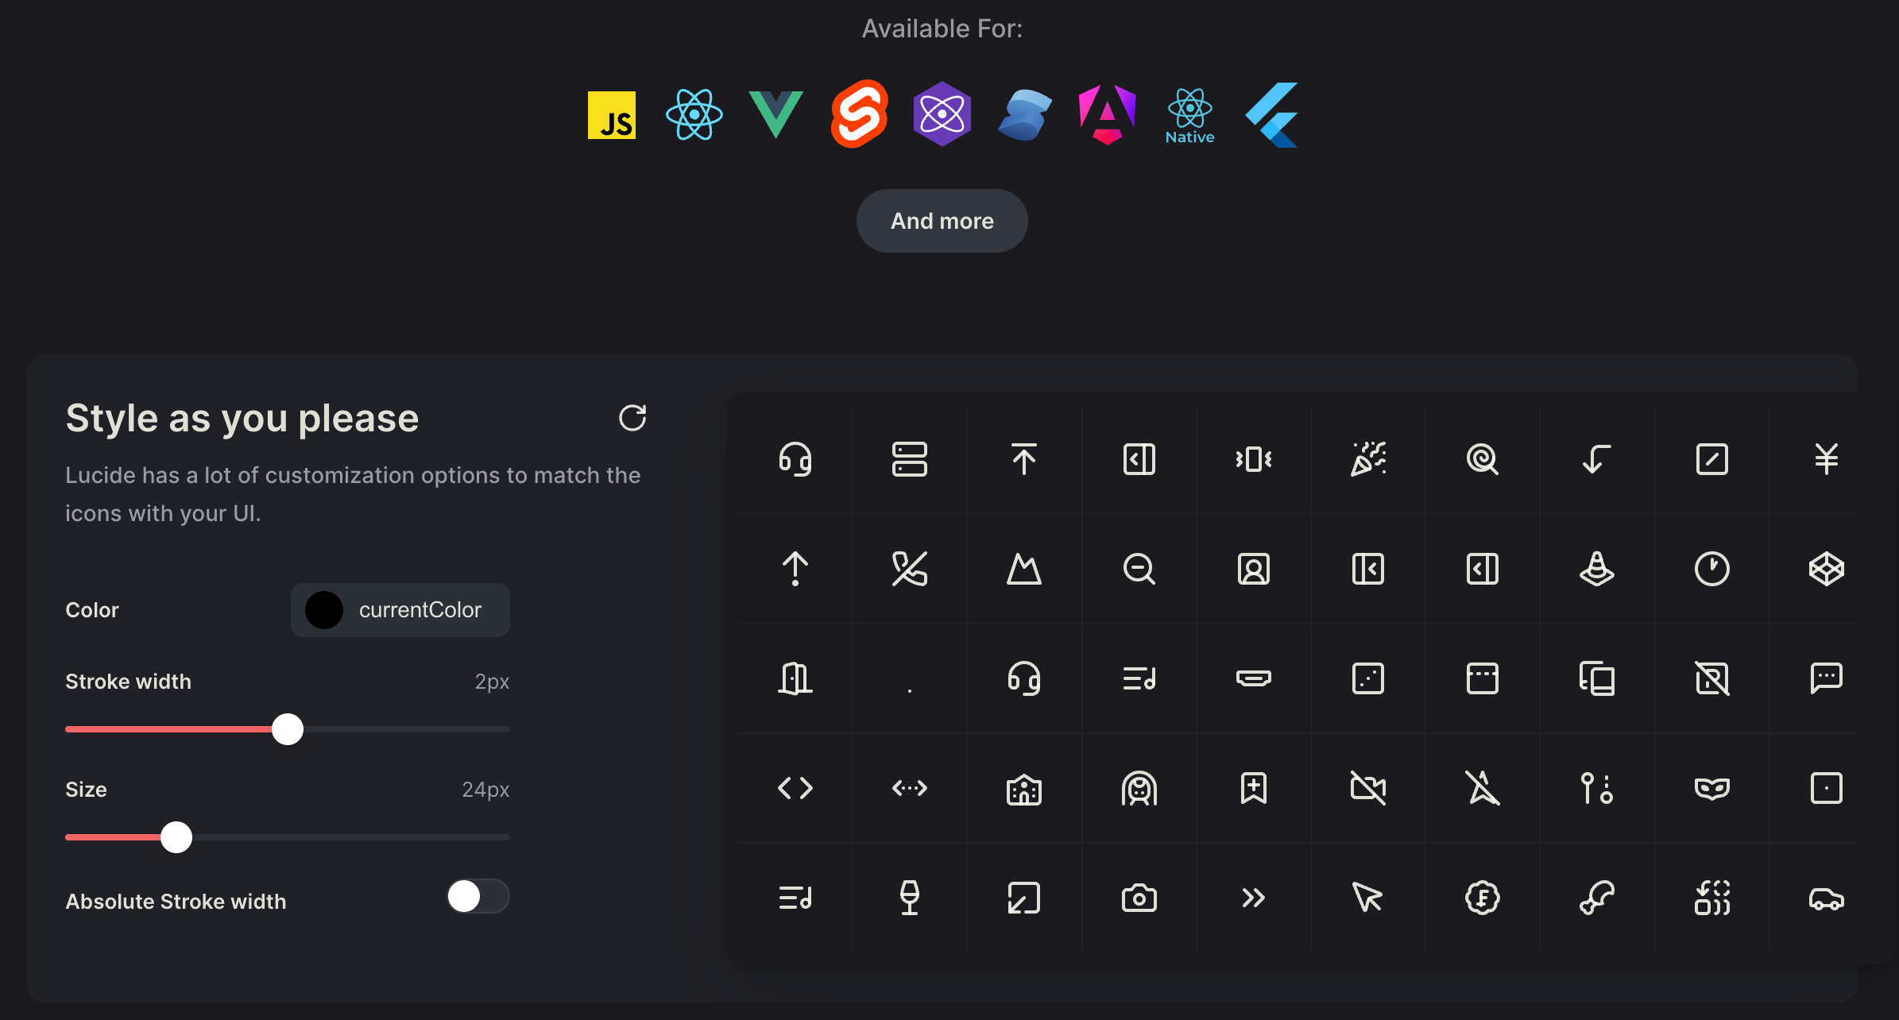The width and height of the screenshot is (1899, 1020).
Task: Open the Svelte framework logo link
Action: pos(859,114)
